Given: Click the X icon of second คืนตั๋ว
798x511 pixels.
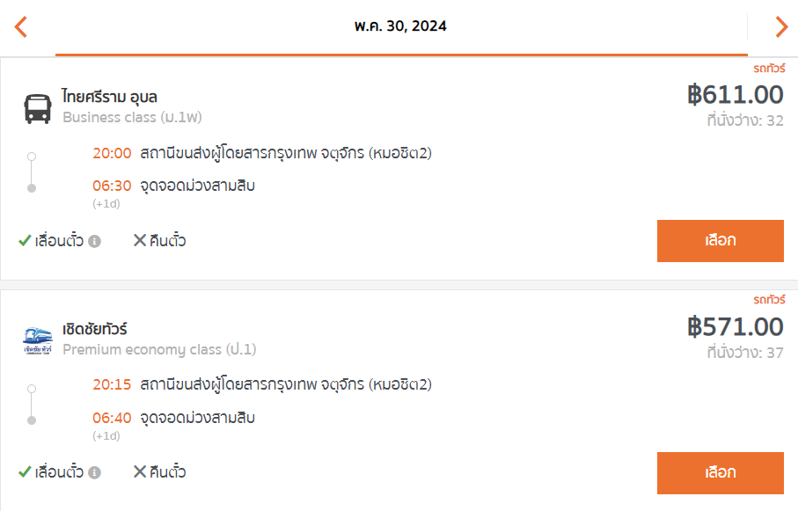Looking at the screenshot, I should pyautogui.click(x=139, y=471).
